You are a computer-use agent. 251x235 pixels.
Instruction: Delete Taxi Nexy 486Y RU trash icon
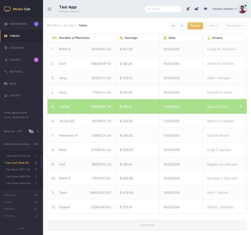tap(36, 176)
